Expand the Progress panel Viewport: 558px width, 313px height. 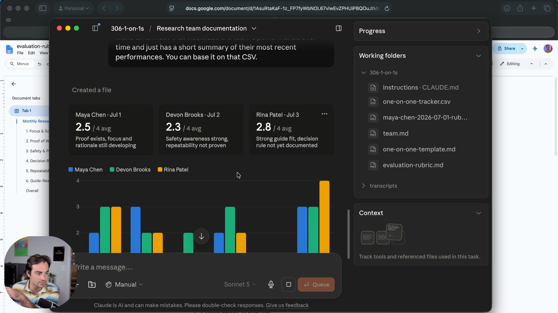point(478,31)
